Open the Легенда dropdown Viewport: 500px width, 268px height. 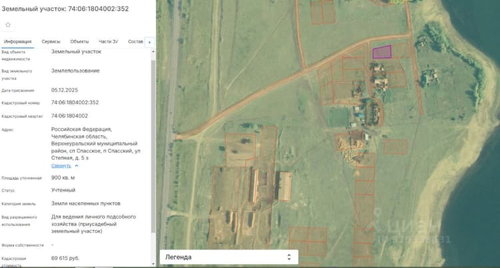(x=229, y=257)
